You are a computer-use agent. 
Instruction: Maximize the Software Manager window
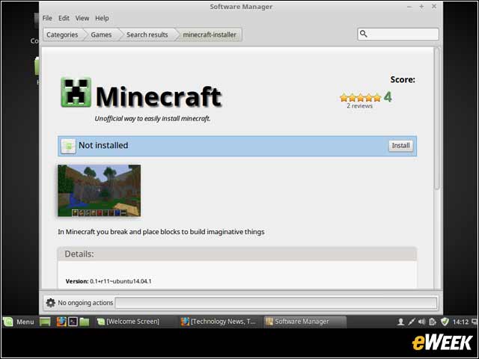[x=421, y=7]
